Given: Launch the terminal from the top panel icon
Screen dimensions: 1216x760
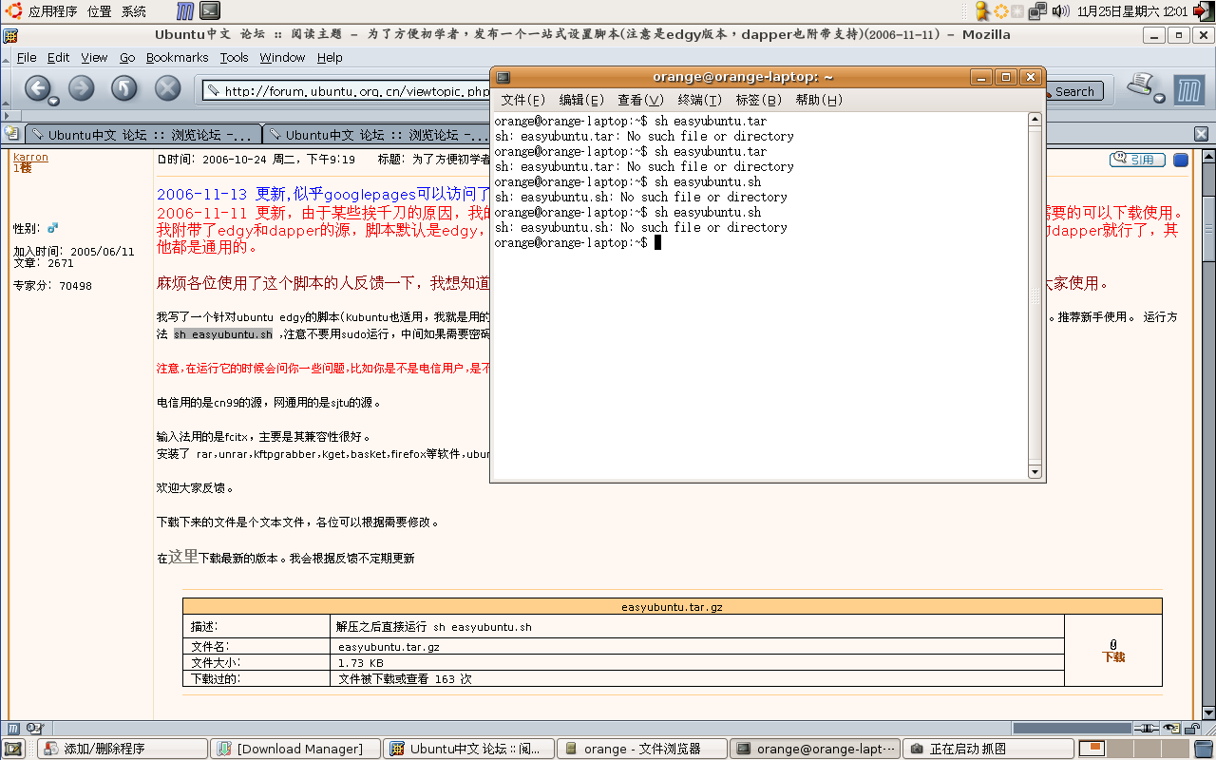Looking at the screenshot, I should 210,11.
